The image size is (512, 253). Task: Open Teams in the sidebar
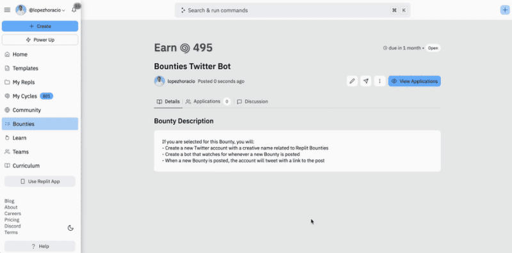[40, 152]
